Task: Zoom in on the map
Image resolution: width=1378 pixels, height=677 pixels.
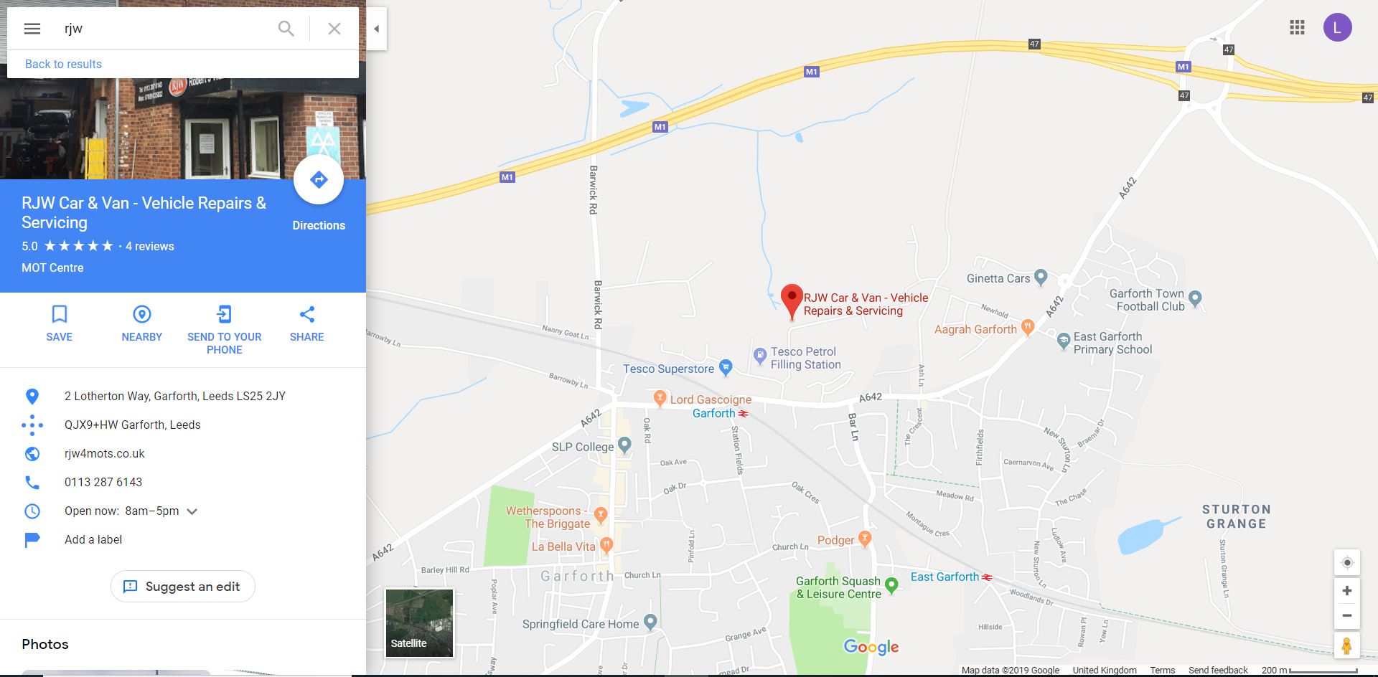Action: click(x=1347, y=591)
